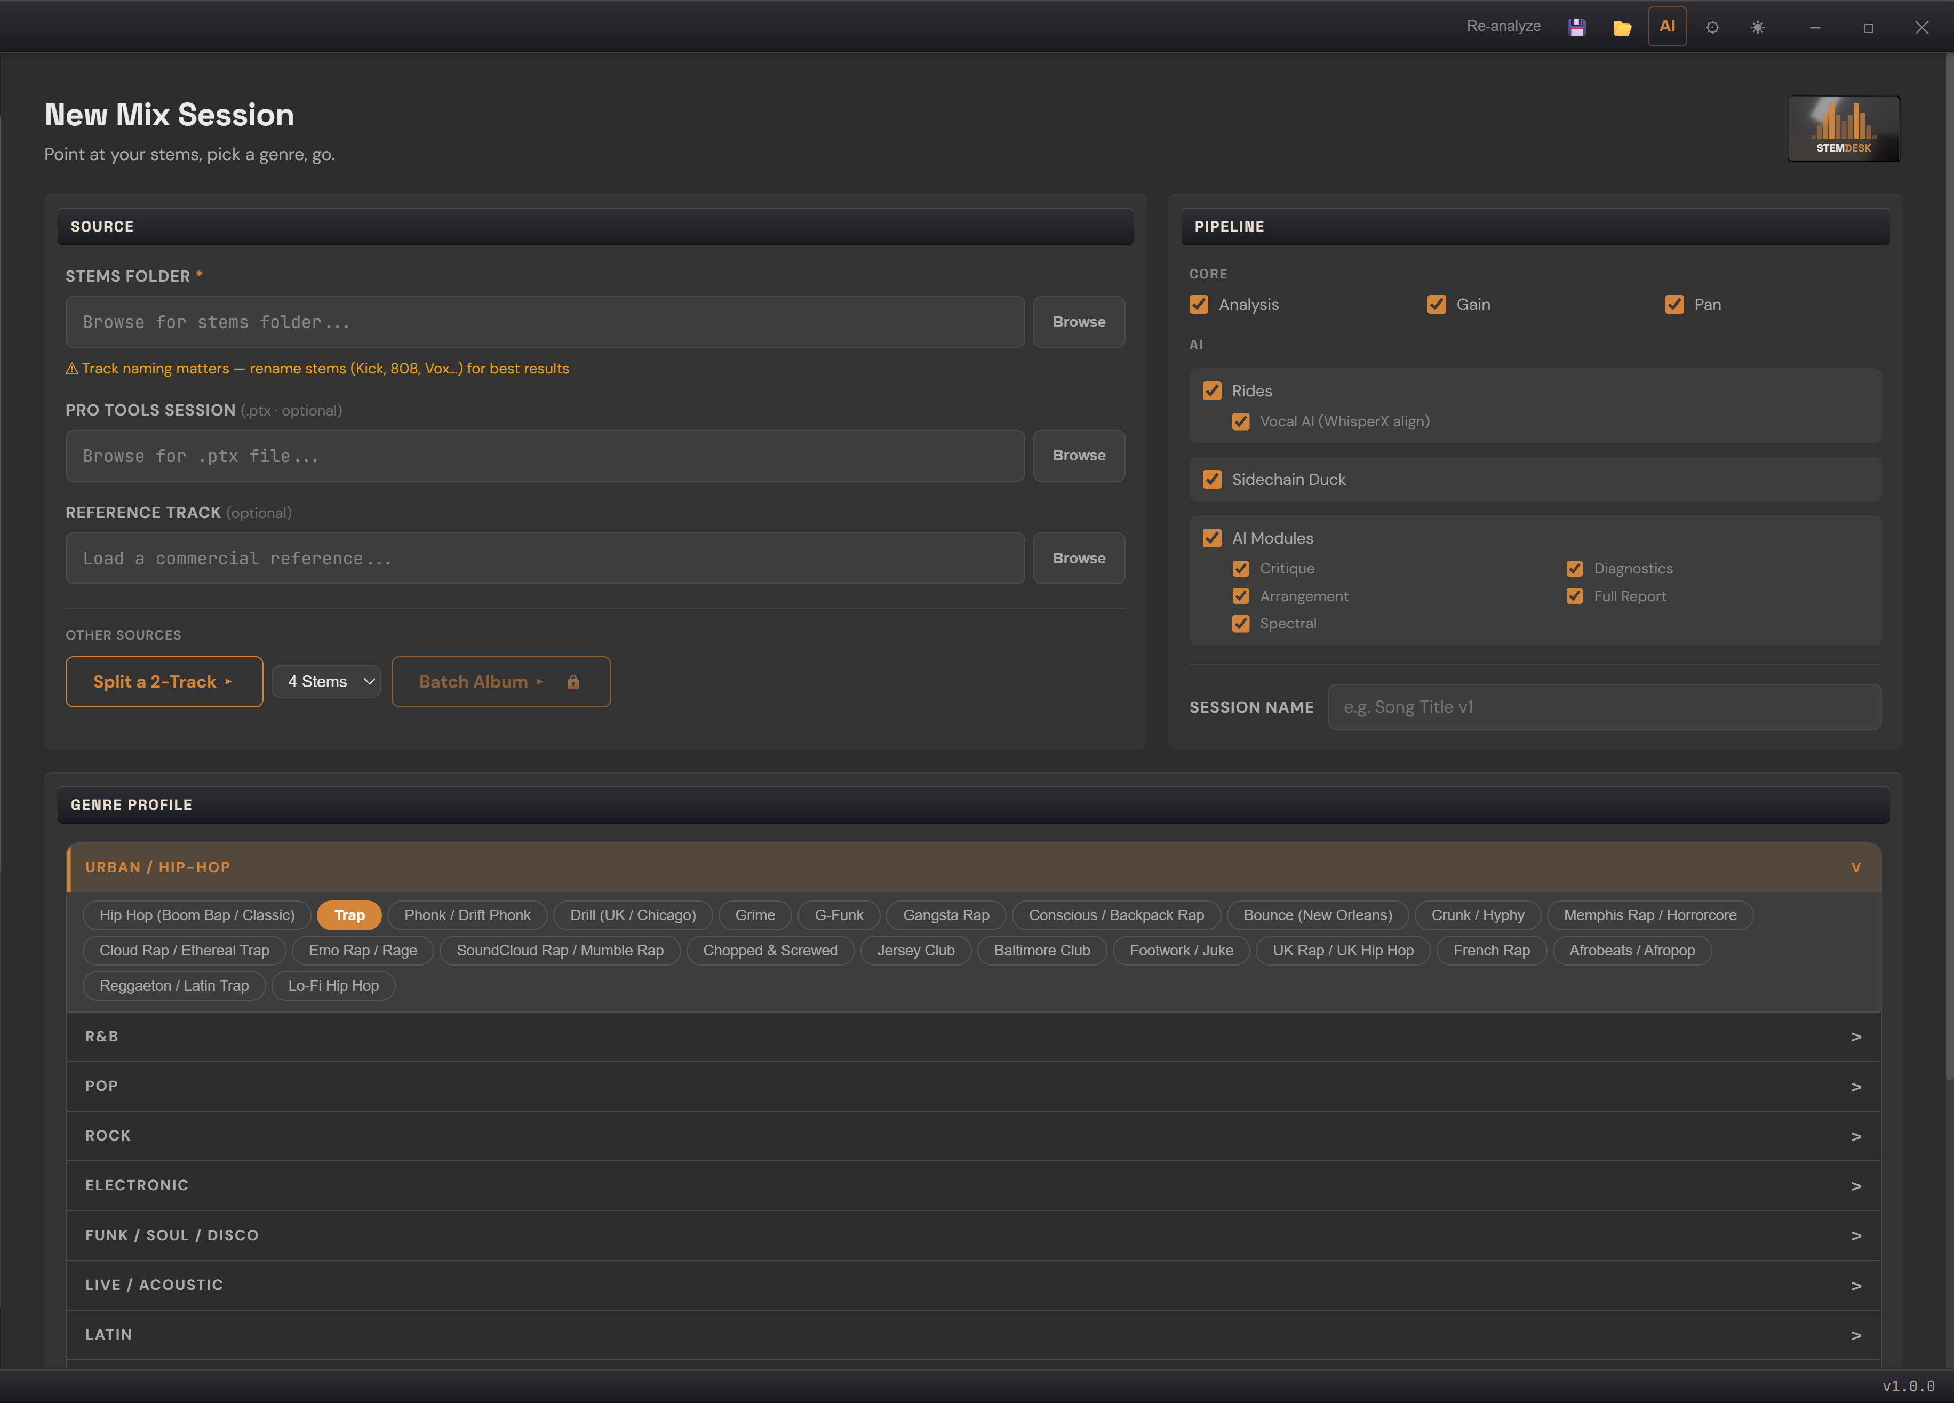Click the Session Name input field
The image size is (1954, 1403).
(x=1604, y=707)
